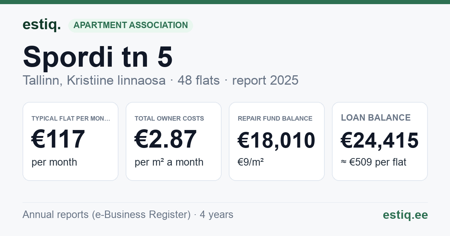The height and width of the screenshot is (236, 450).
Task: Open the Typical flat per month card
Action: click(x=70, y=141)
